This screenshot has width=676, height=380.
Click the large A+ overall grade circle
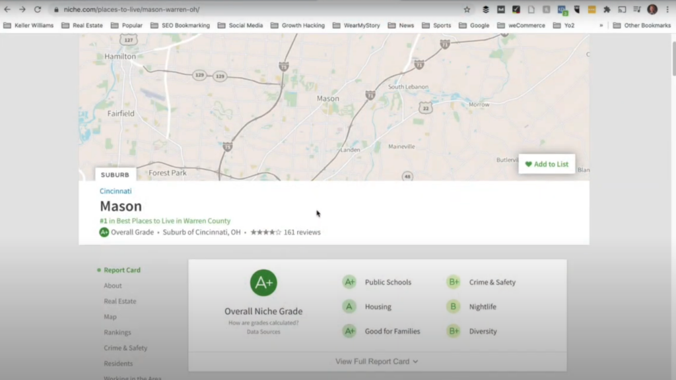pyautogui.click(x=263, y=283)
